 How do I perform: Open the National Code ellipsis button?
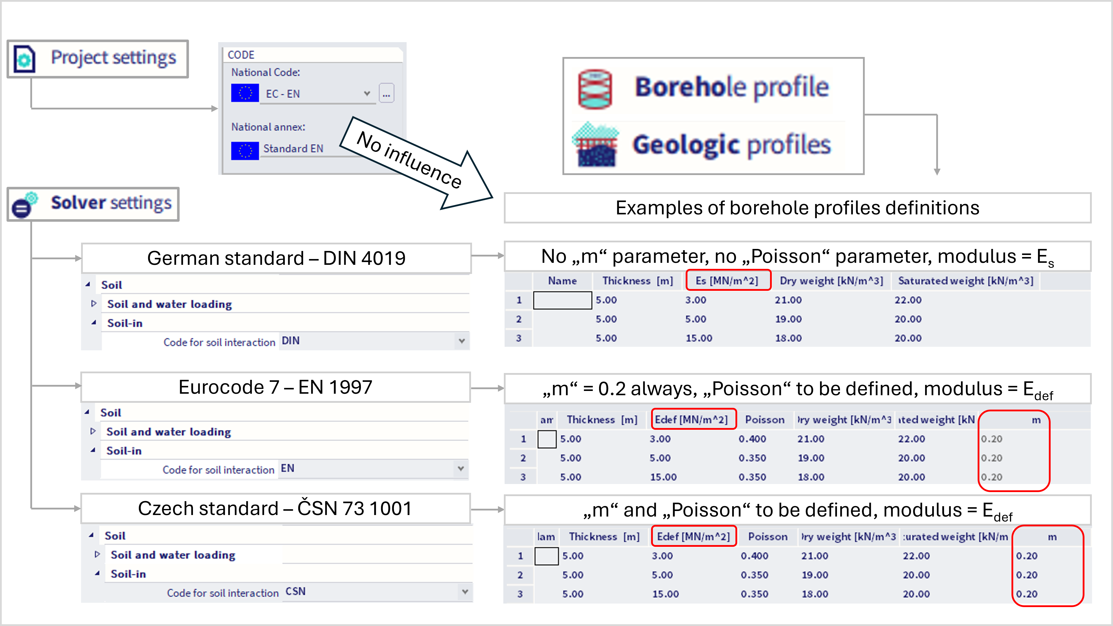(386, 94)
